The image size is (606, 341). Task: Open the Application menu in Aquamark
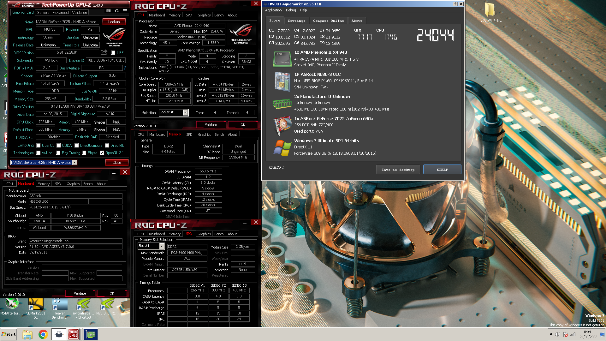pyautogui.click(x=273, y=10)
